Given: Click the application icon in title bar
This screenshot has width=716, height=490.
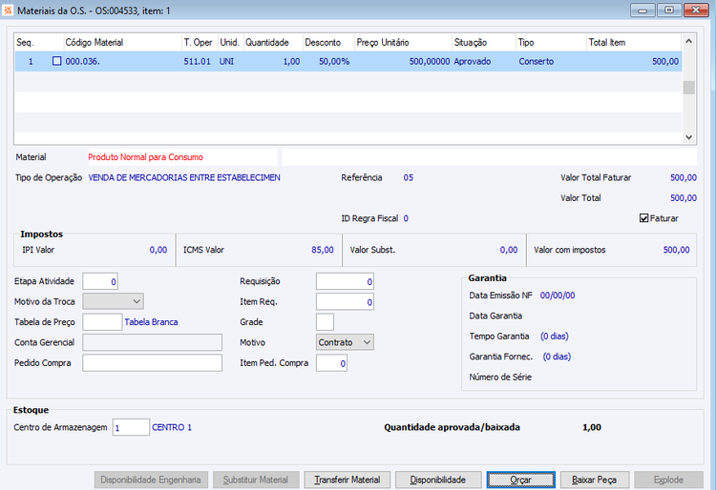Looking at the screenshot, I should click(8, 10).
